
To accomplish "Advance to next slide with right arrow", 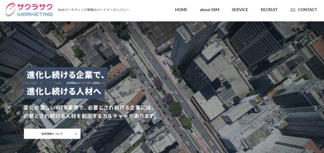I will (x=315, y=108).
